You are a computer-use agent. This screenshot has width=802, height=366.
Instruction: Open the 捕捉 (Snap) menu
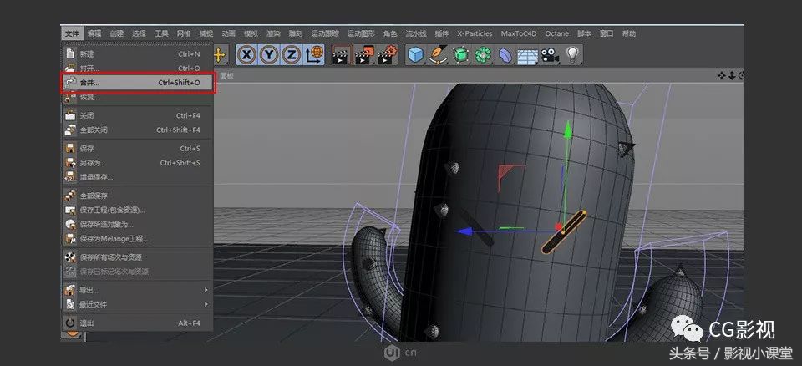click(206, 33)
